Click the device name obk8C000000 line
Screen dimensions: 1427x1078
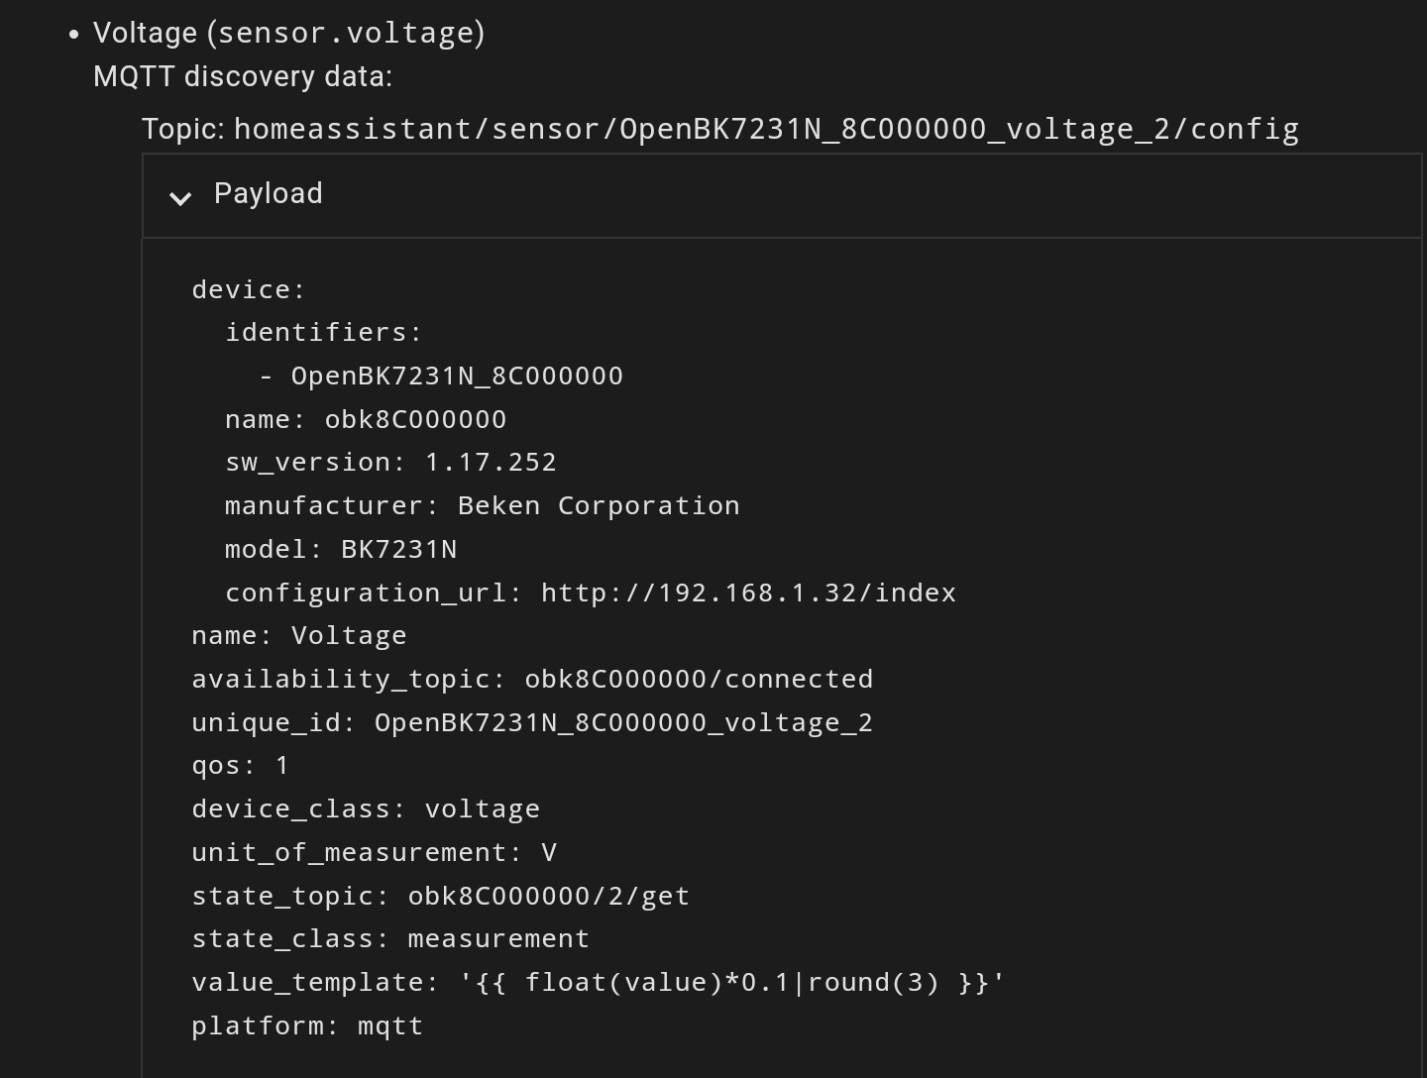[x=366, y=419]
